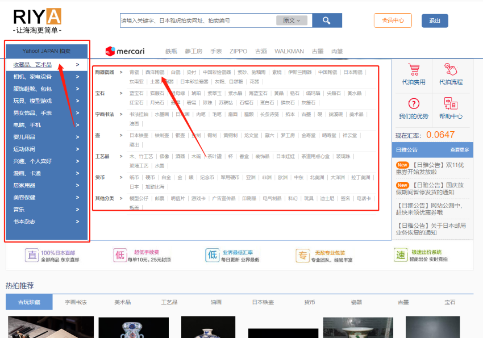Click 我们的优势 question mark icon
483x338 pixels.
pos(414,104)
